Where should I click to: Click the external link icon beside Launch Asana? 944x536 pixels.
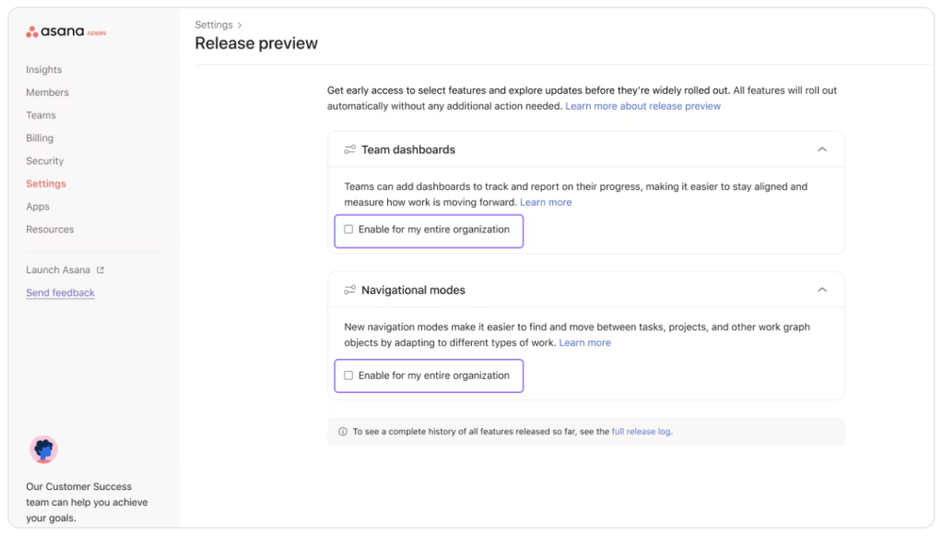click(x=100, y=270)
